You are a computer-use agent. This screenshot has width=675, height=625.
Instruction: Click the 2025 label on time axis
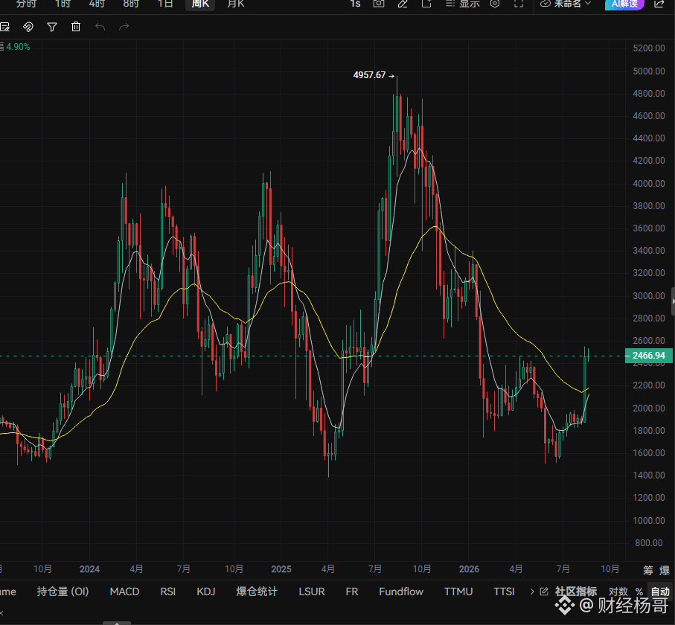(x=281, y=569)
